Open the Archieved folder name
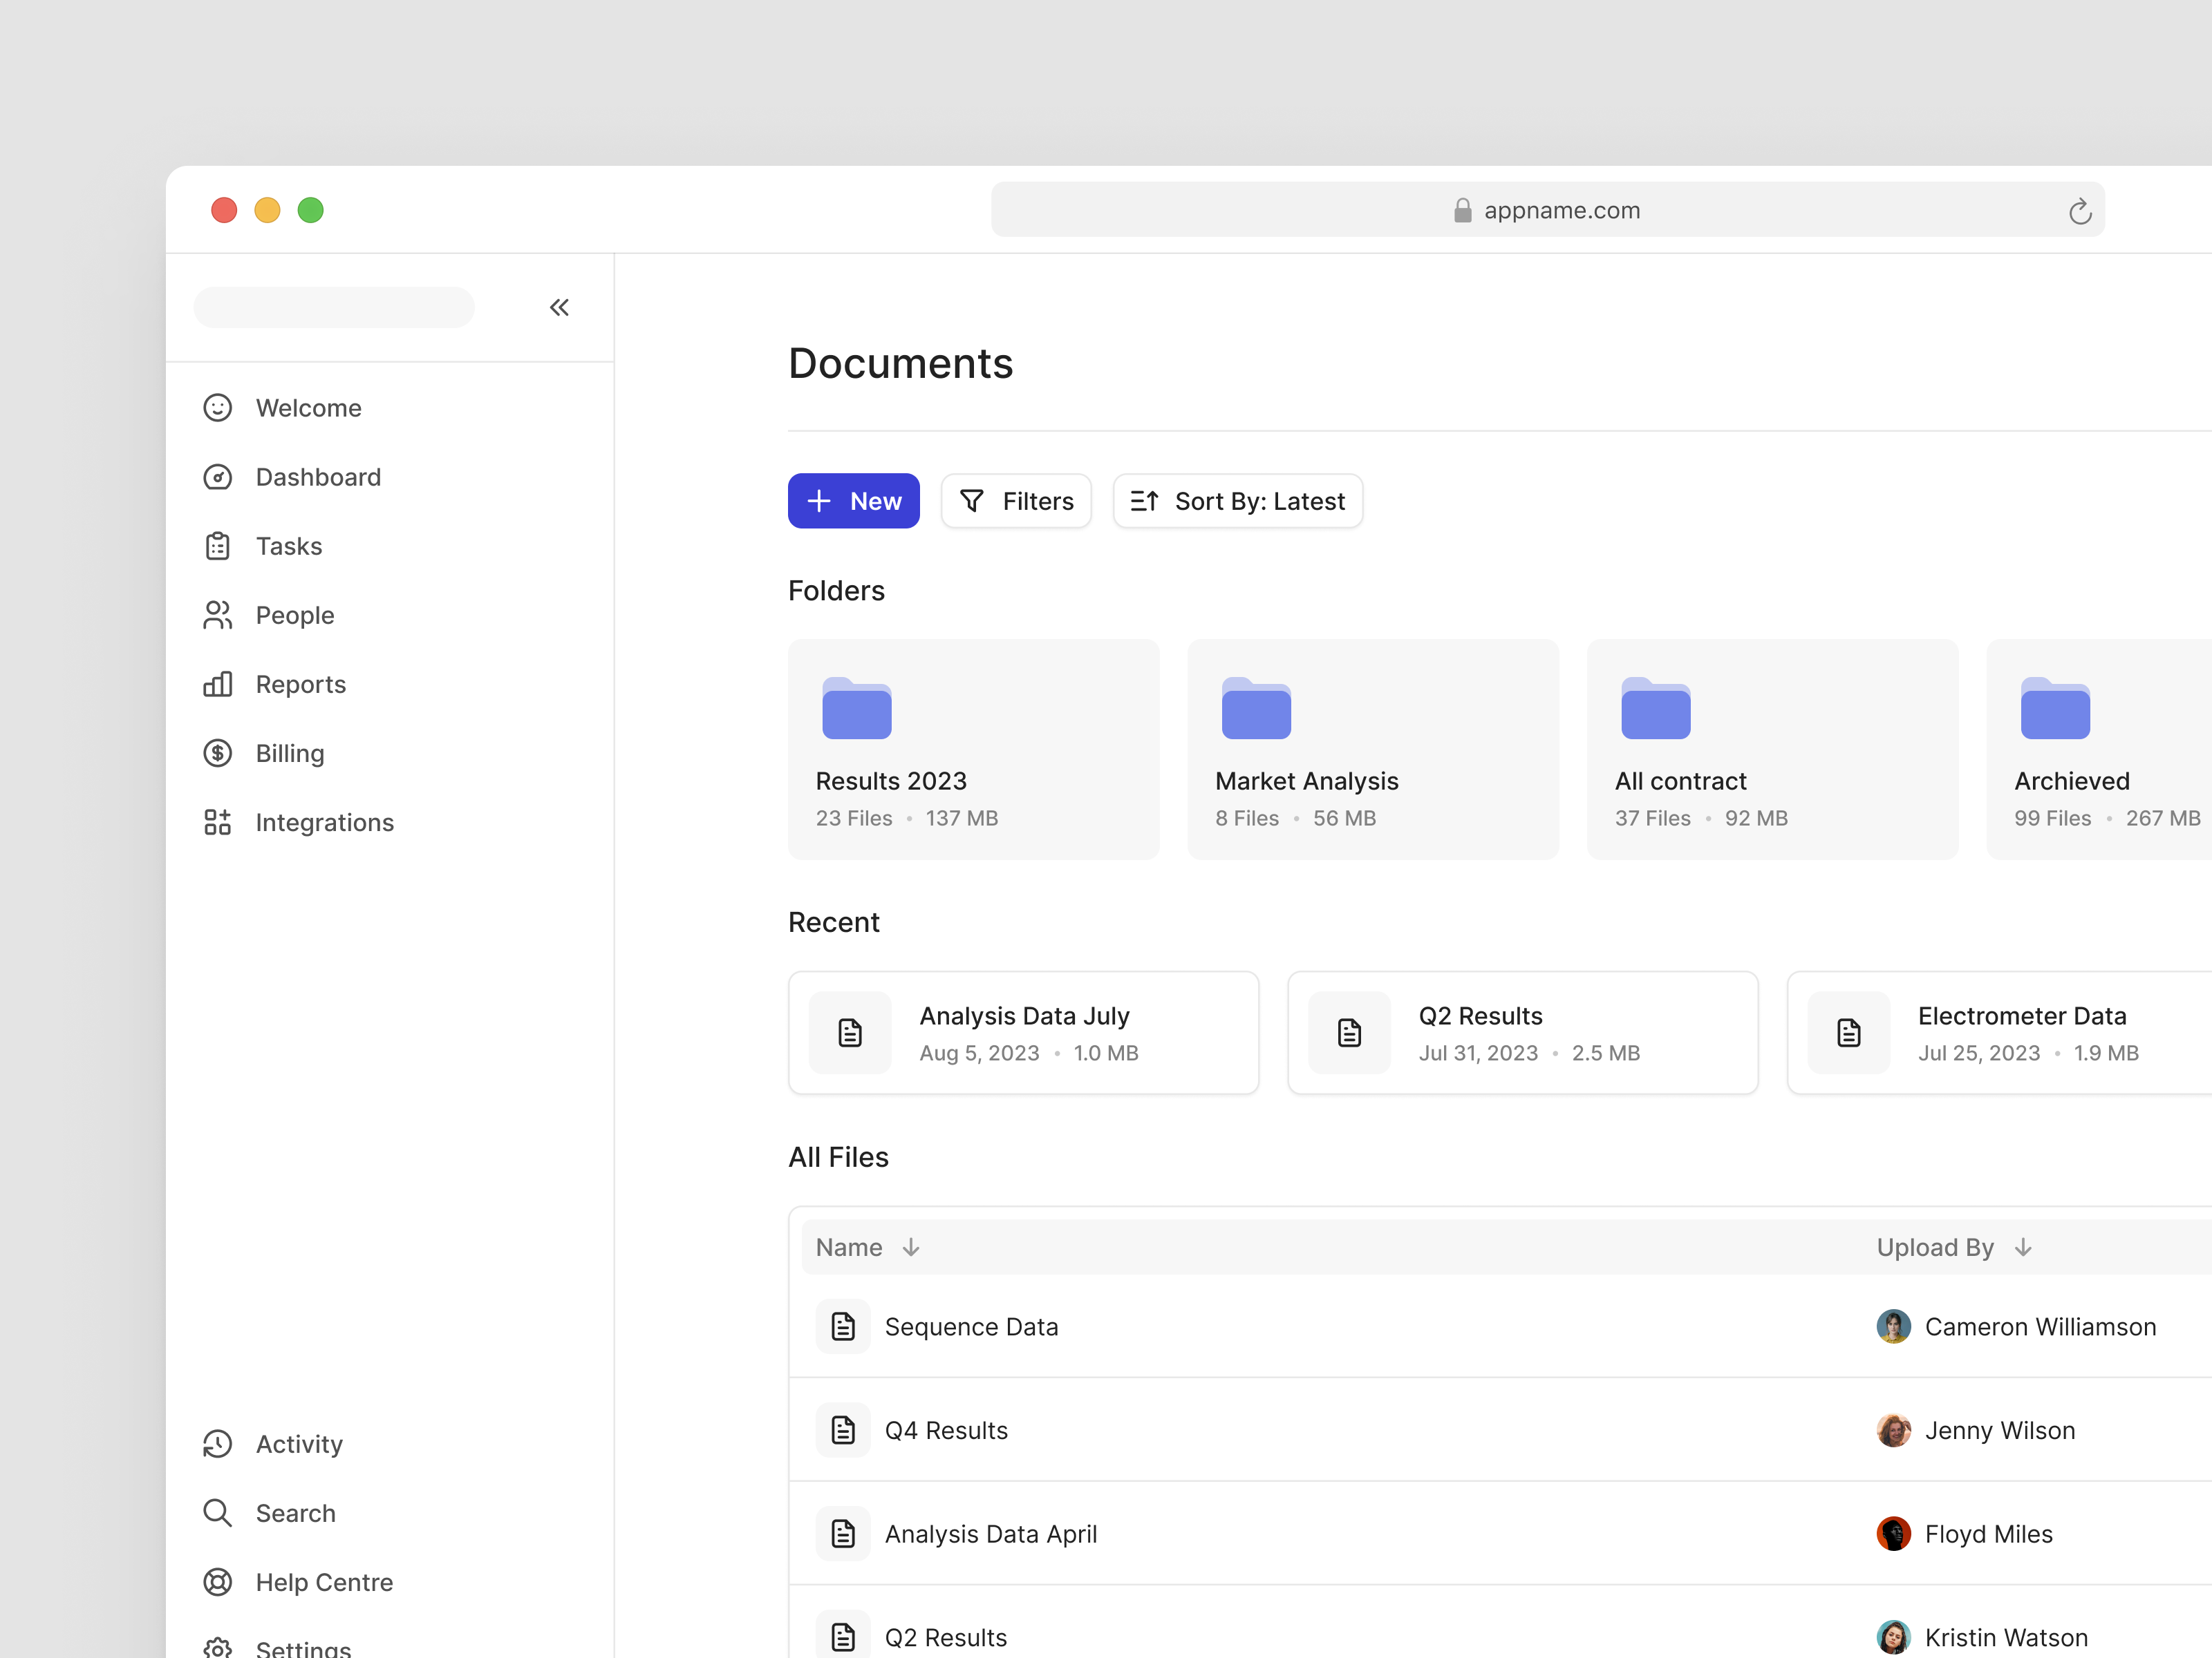 pos(2071,781)
